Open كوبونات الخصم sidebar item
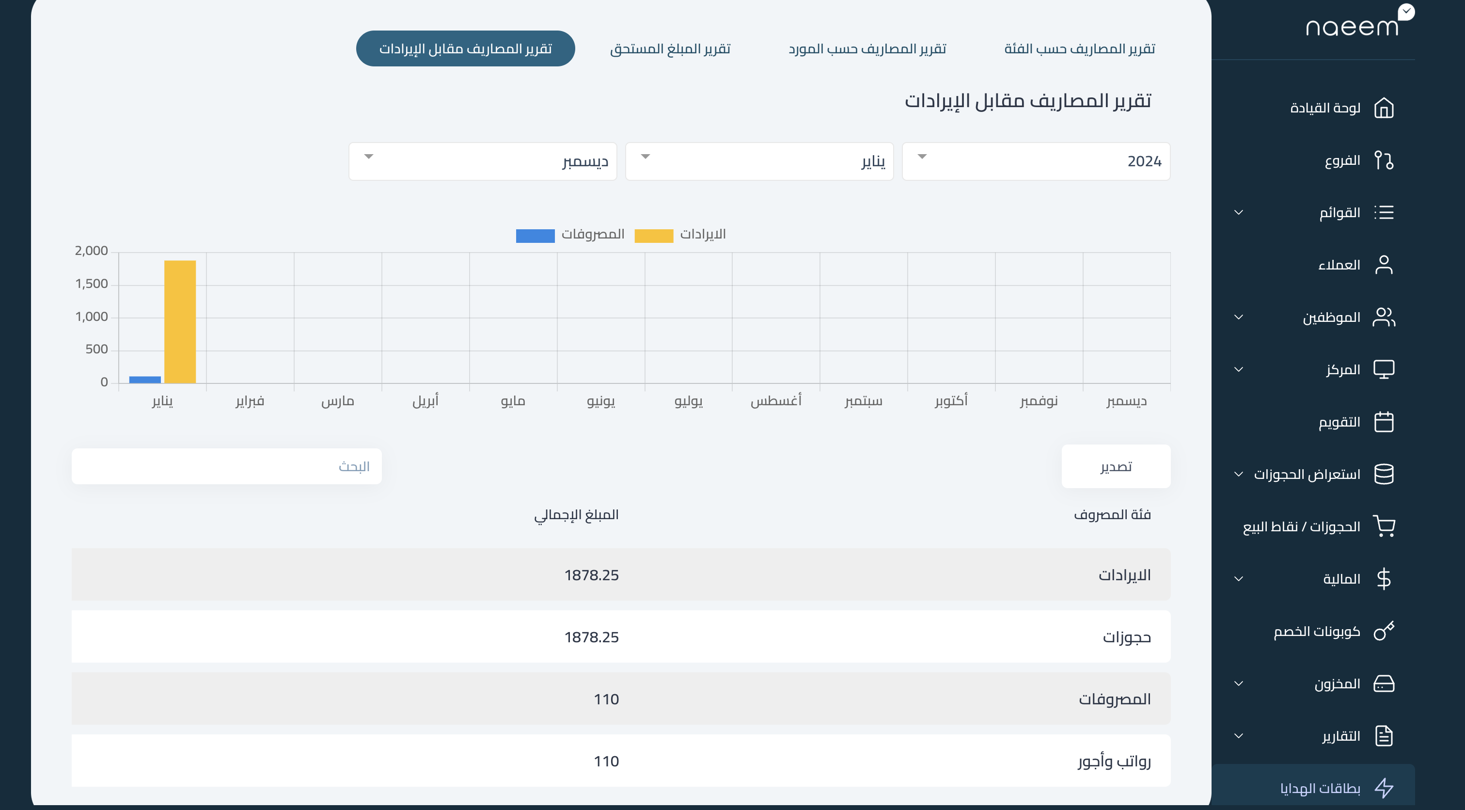 tap(1317, 631)
